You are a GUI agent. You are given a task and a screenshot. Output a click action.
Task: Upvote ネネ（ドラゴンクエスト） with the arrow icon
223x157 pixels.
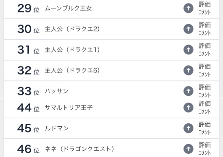click(x=188, y=149)
